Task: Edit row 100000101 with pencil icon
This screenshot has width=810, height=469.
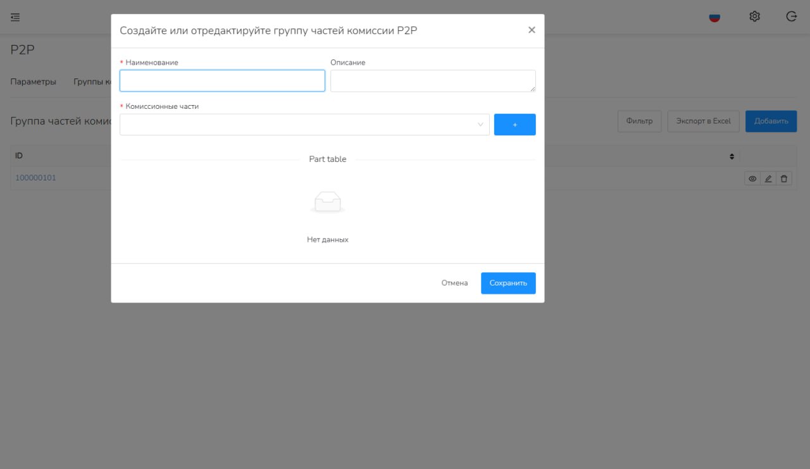Action: (768, 179)
